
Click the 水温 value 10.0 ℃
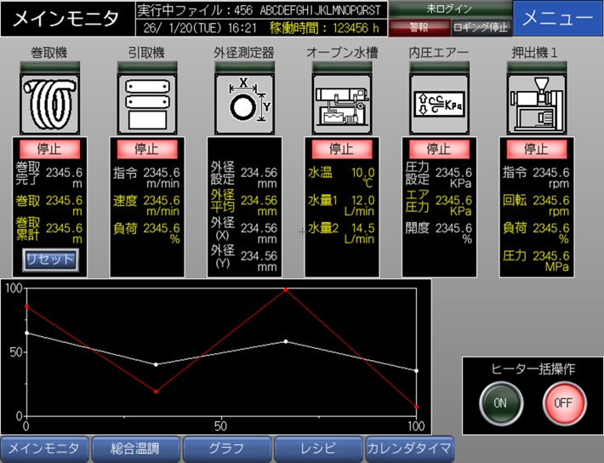pos(363,177)
